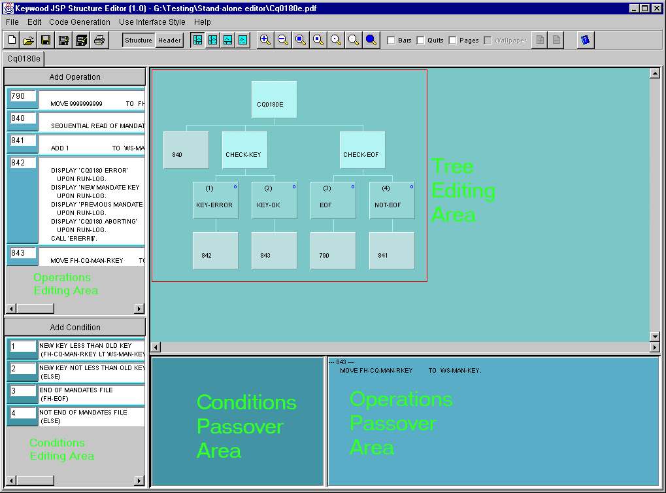
Task: Switch to the Cq0180e tab
Action: [24, 58]
